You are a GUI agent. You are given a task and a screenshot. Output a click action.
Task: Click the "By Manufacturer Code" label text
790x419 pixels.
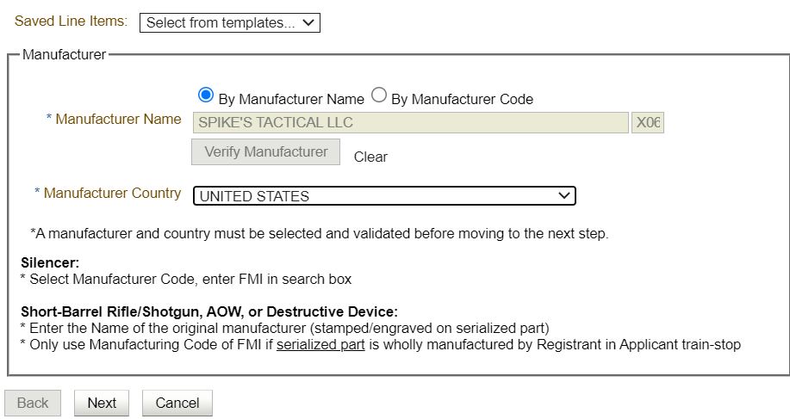tap(462, 99)
